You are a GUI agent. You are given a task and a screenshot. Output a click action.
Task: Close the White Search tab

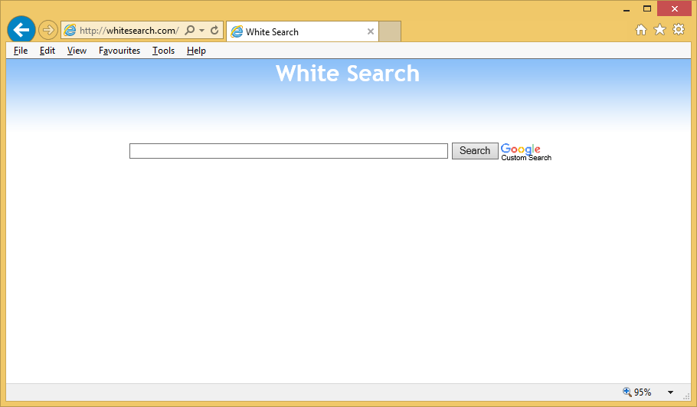coord(371,31)
